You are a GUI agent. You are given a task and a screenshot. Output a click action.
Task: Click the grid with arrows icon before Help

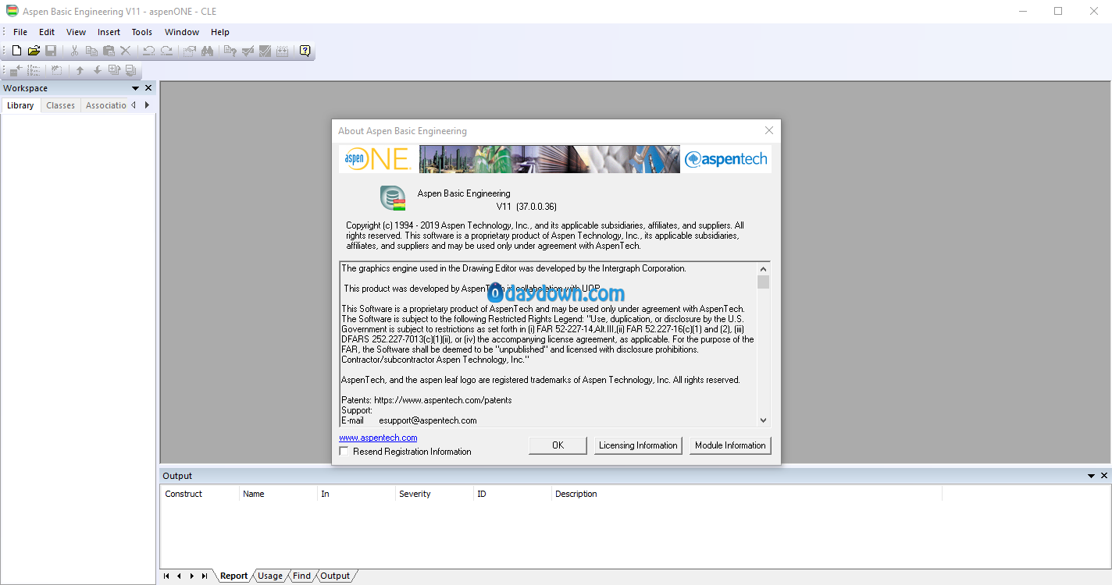pos(282,51)
